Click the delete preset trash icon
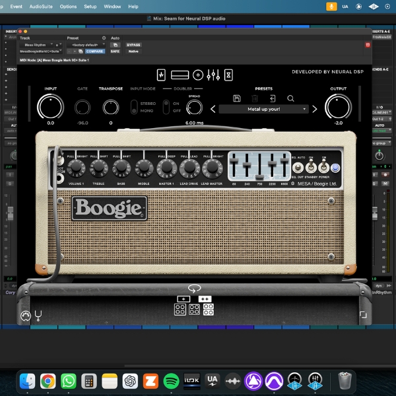Screen dimensions: 396x396 click(x=255, y=98)
